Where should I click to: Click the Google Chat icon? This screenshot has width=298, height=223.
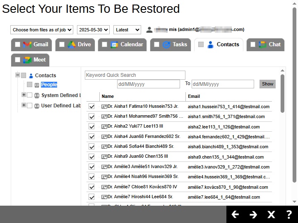pyautogui.click(x=262, y=45)
